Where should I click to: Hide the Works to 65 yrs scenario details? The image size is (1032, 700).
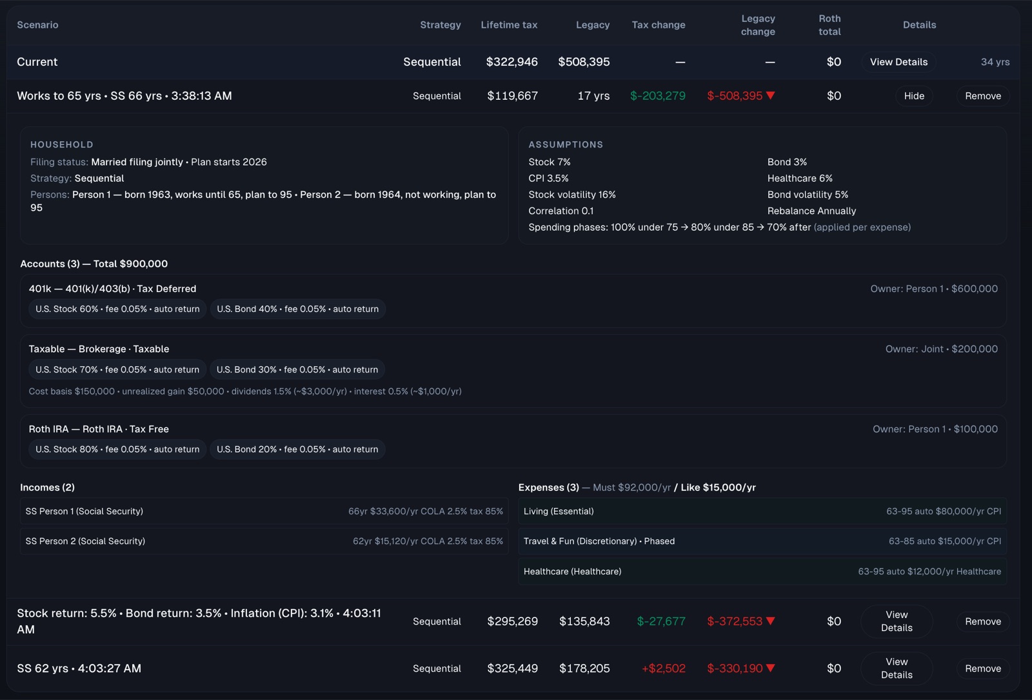(914, 96)
